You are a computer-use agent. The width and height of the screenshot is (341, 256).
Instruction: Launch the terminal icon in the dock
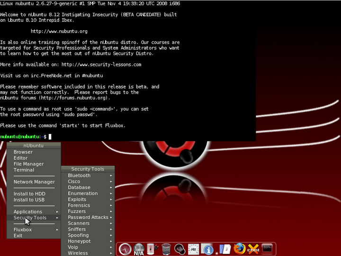click(268, 249)
